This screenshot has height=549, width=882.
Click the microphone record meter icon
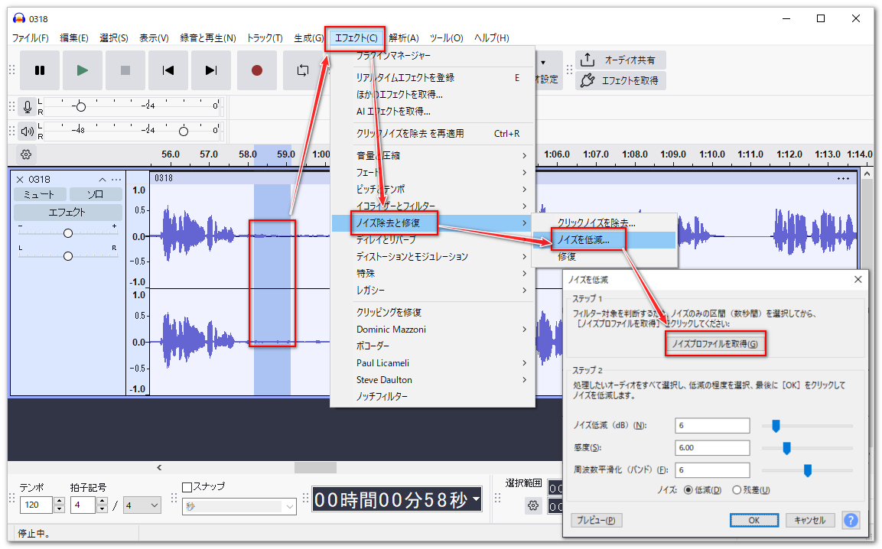(28, 106)
